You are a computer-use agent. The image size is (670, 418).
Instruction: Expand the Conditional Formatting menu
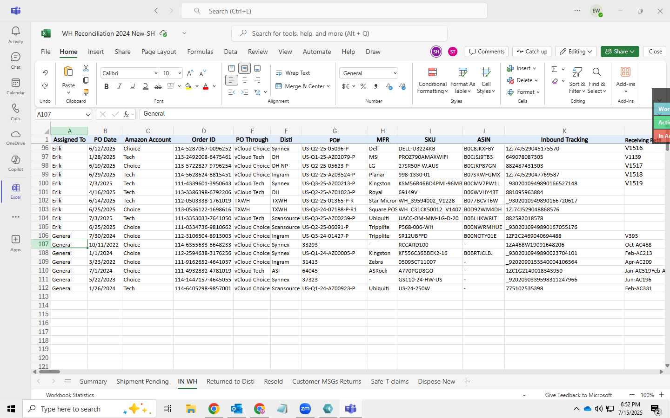(x=433, y=80)
